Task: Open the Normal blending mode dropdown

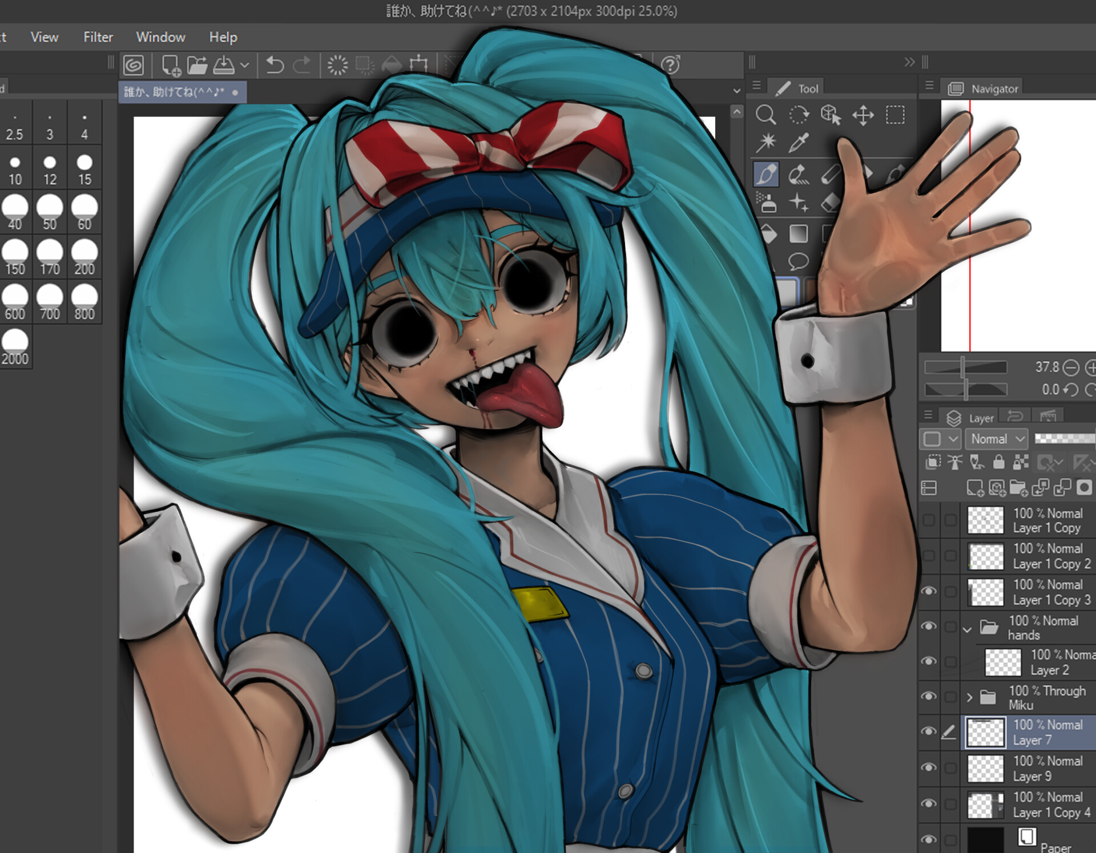Action: tap(996, 439)
